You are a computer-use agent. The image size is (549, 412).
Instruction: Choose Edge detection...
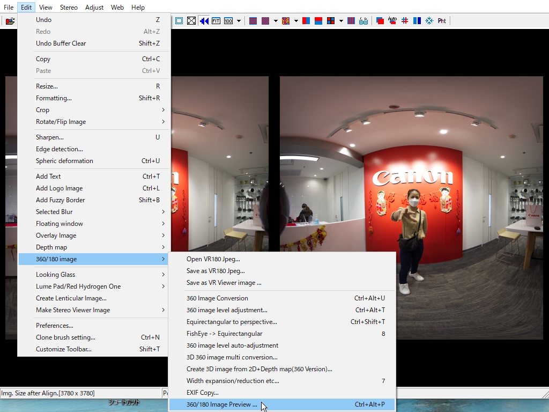point(94,149)
